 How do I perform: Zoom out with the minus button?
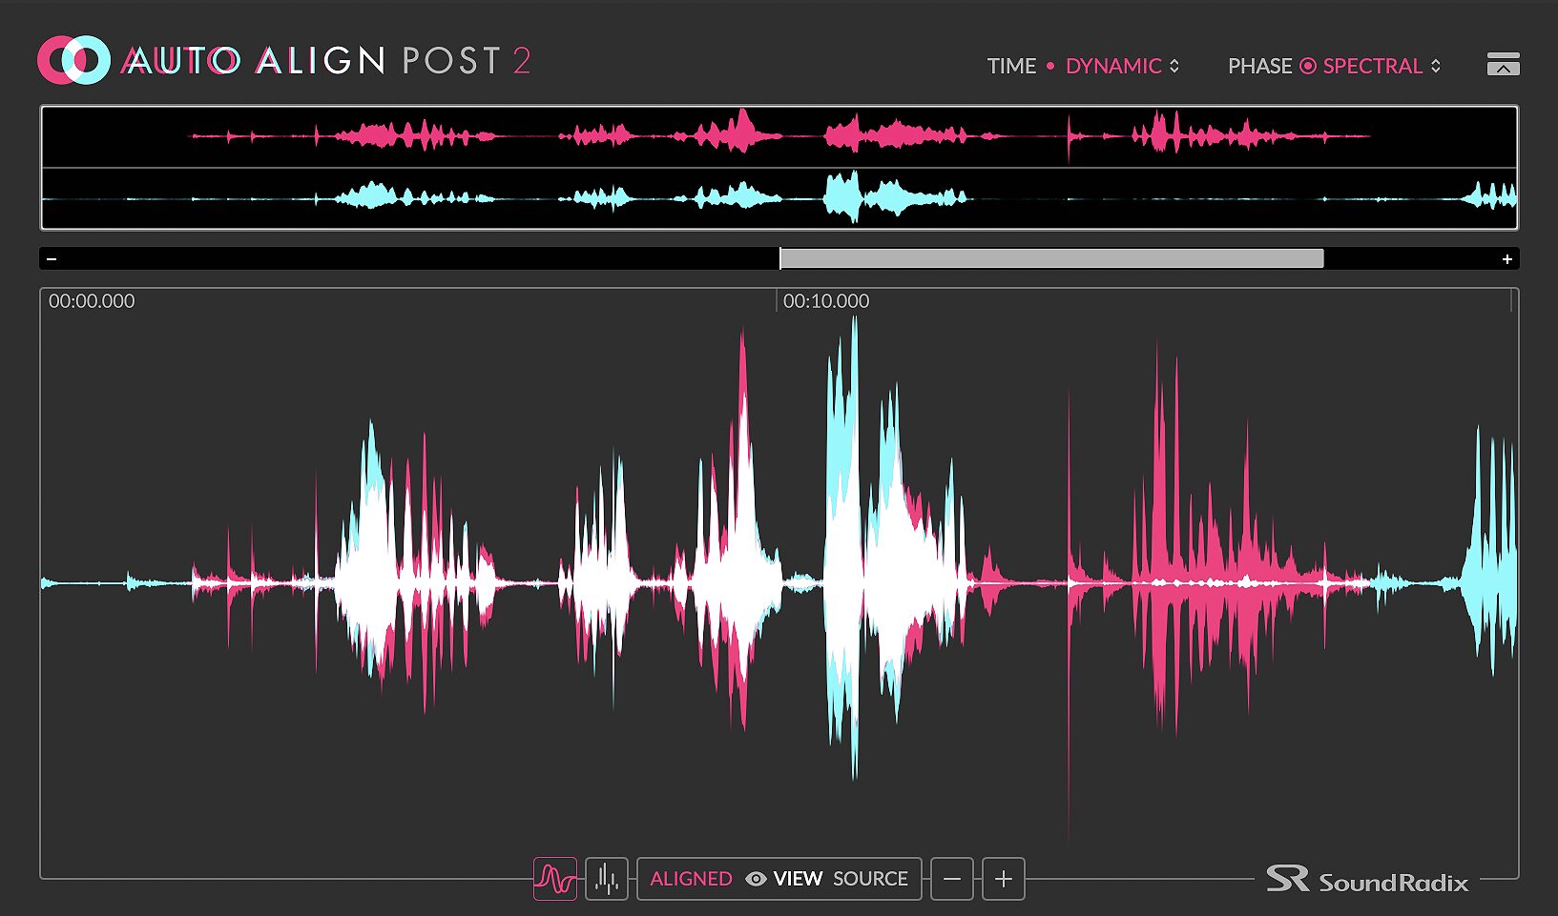pyautogui.click(x=952, y=879)
